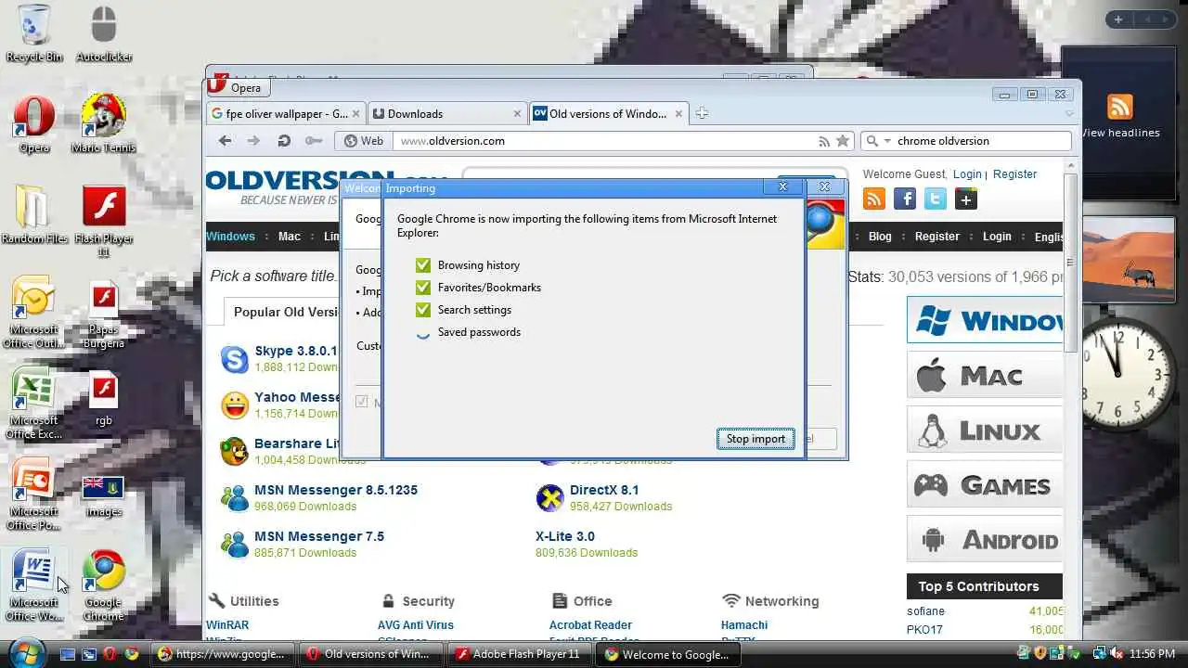
Task: Open the X-Lite 3.0 link
Action: pyautogui.click(x=565, y=536)
